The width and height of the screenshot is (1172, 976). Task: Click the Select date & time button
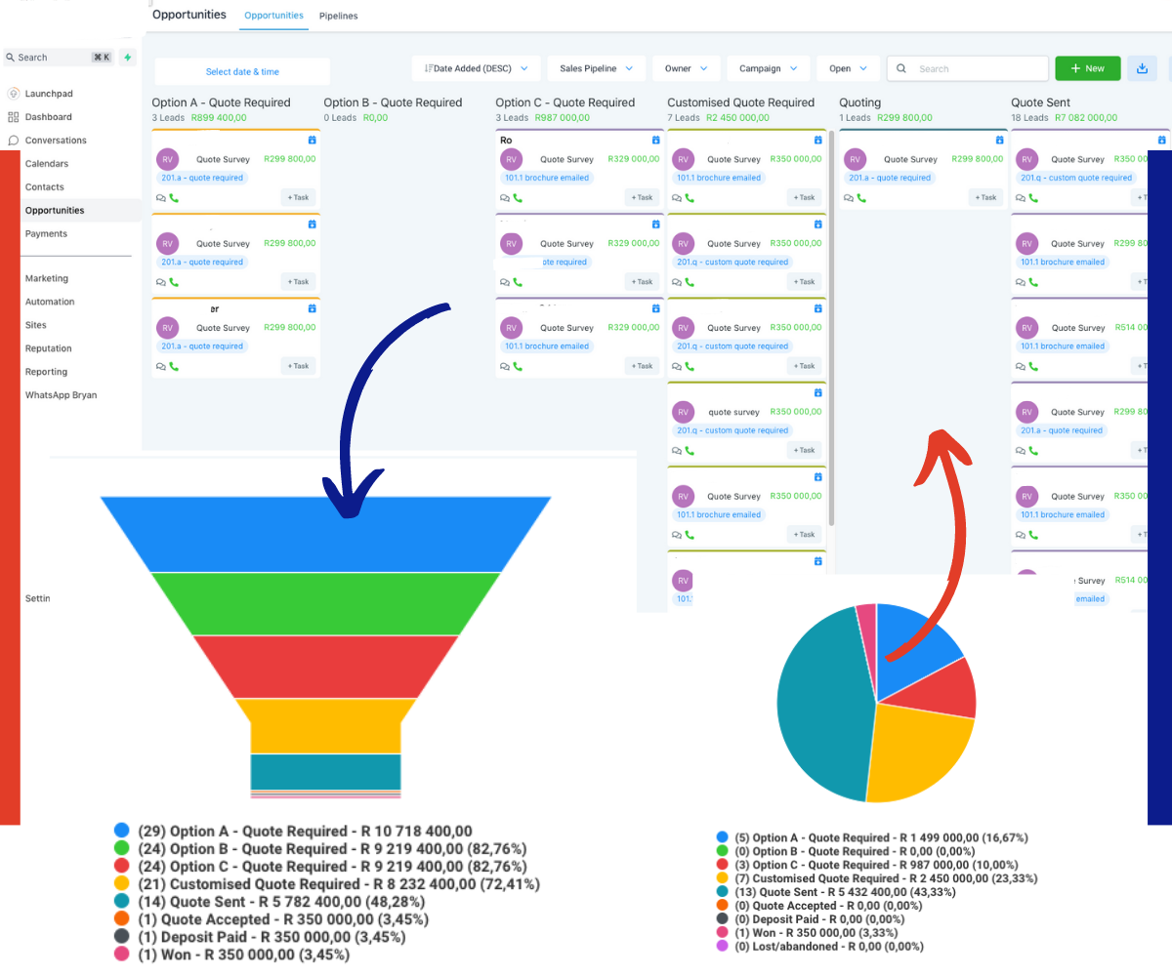(x=242, y=71)
